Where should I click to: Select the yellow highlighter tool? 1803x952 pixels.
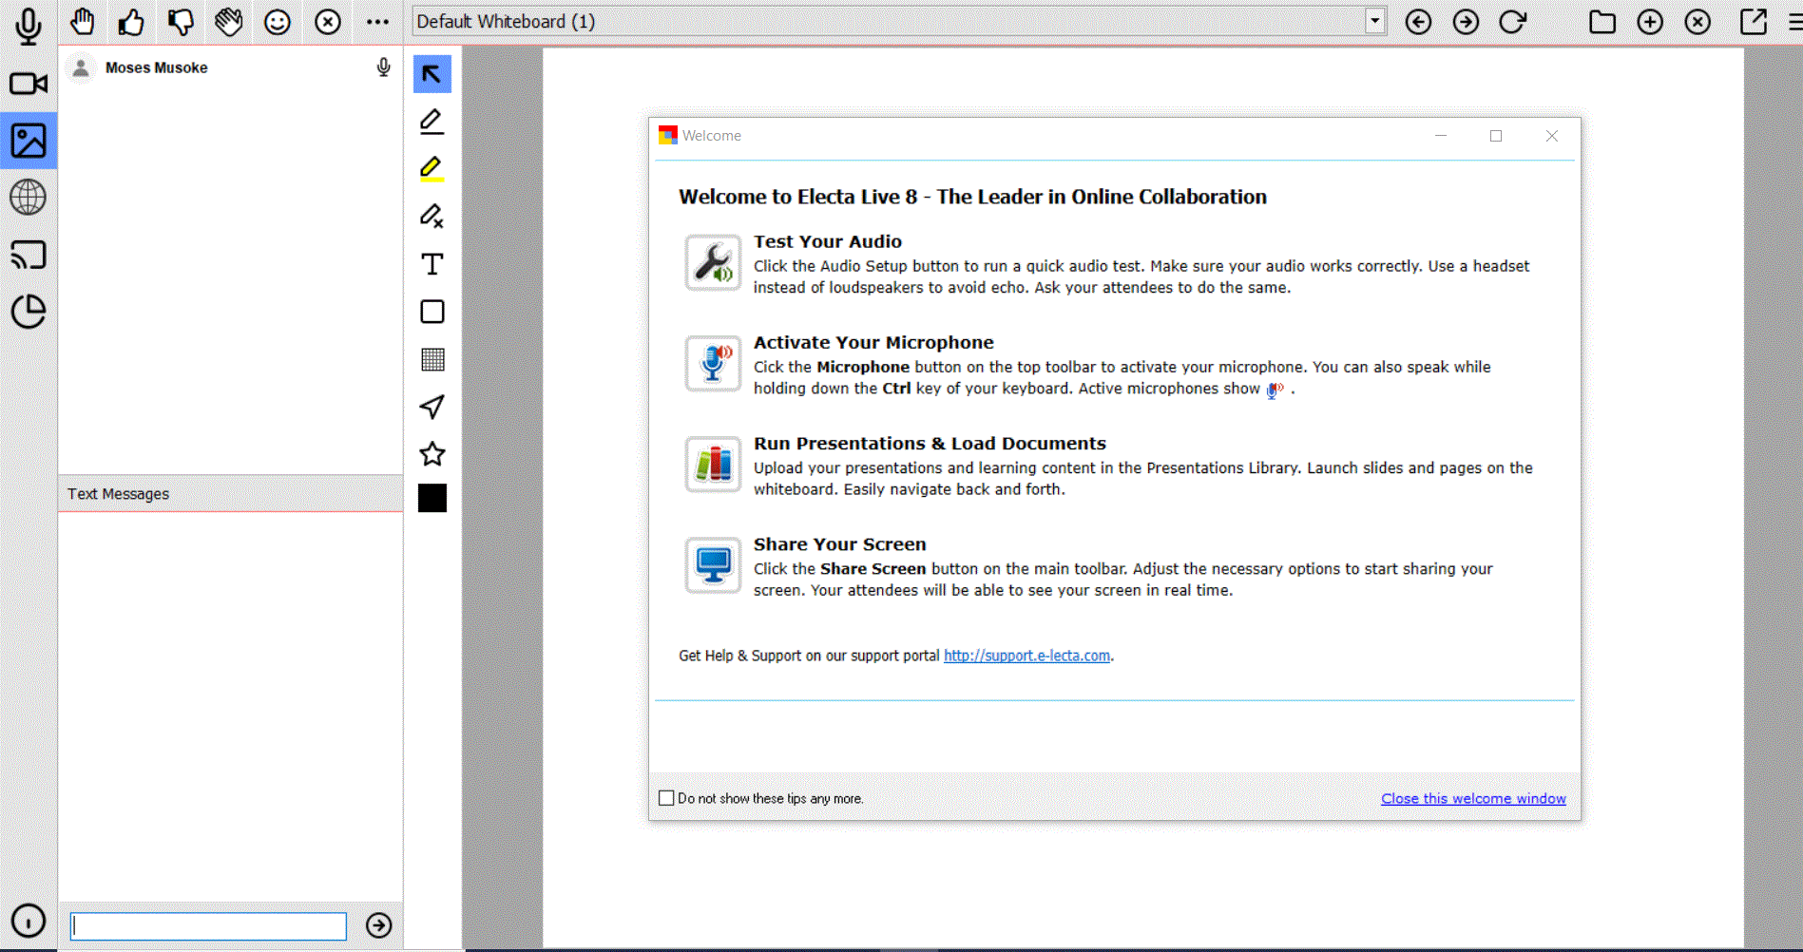432,169
